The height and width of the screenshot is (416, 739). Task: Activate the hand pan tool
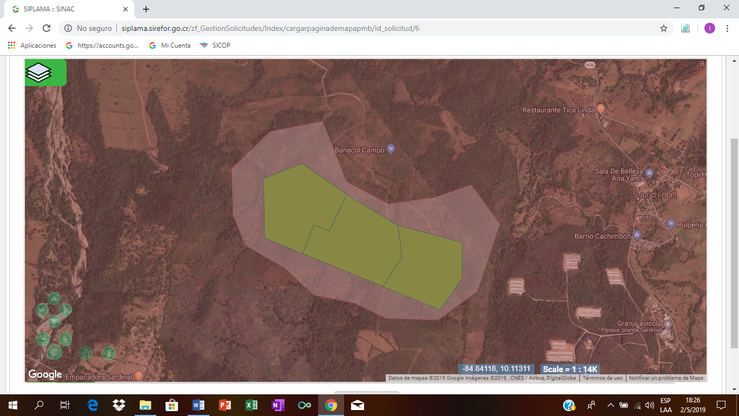coord(86,353)
